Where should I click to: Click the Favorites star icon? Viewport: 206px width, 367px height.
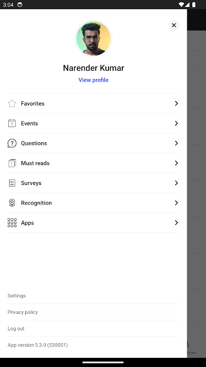tap(12, 104)
